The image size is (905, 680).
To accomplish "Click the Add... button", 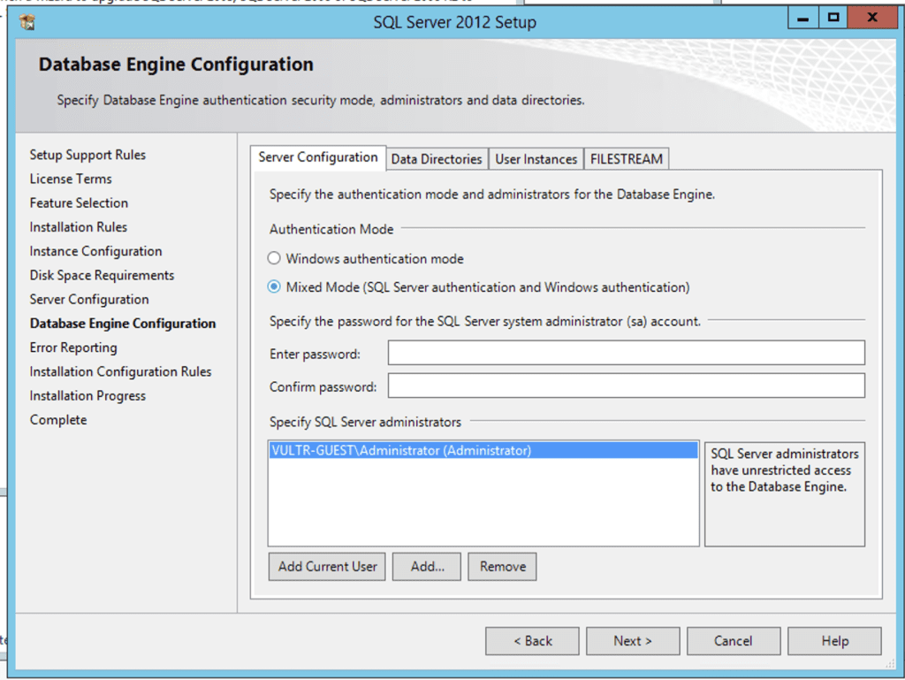I will click(427, 567).
